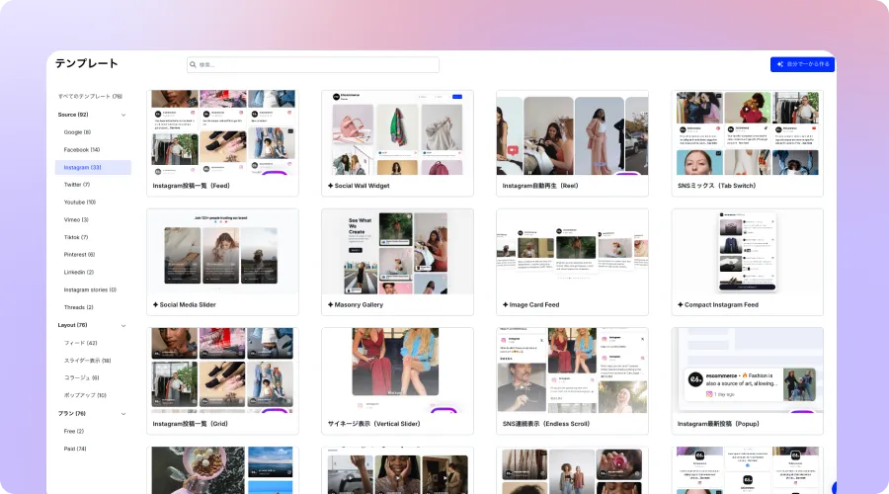The image size is (889, 494).
Task: Click sparkle icon beside Social Wall Widget
Action: click(331, 186)
